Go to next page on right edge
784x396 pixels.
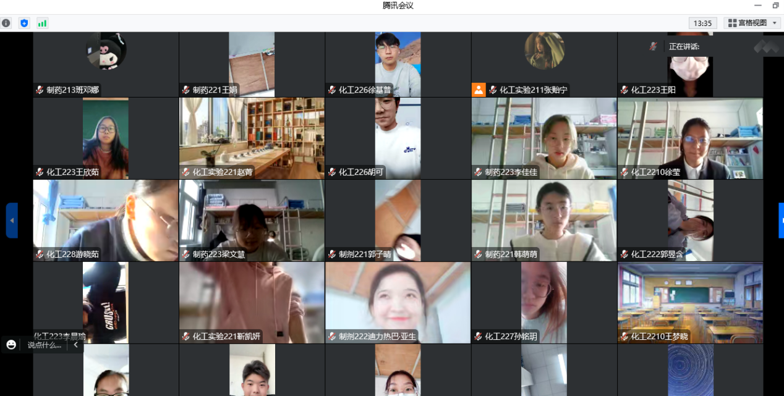[781, 220]
